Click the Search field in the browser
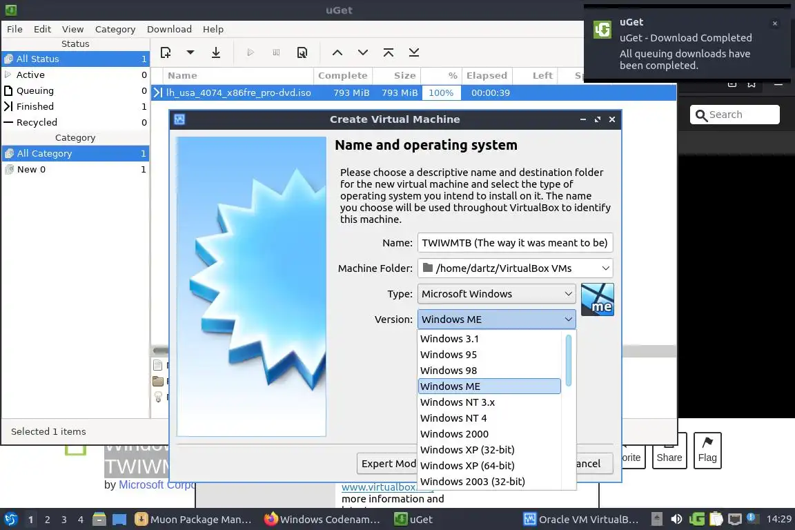 [x=735, y=115]
